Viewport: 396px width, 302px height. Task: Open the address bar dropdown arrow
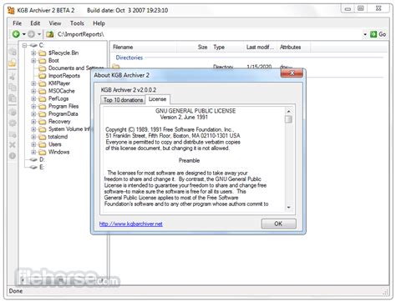[365, 34]
